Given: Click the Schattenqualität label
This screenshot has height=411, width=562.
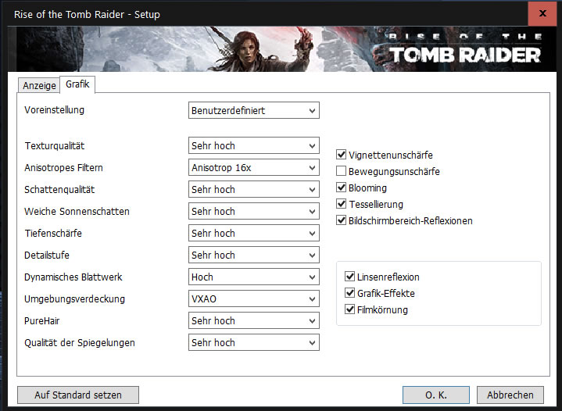Looking at the screenshot, I should [x=59, y=190].
